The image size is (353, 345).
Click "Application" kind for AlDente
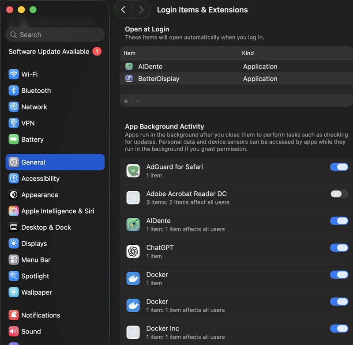(260, 66)
